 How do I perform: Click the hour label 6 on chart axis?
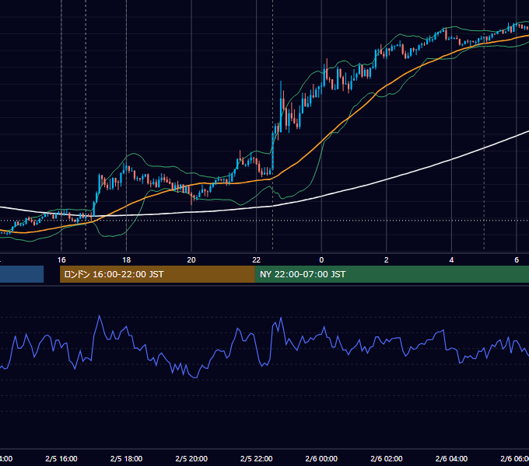coord(517,260)
